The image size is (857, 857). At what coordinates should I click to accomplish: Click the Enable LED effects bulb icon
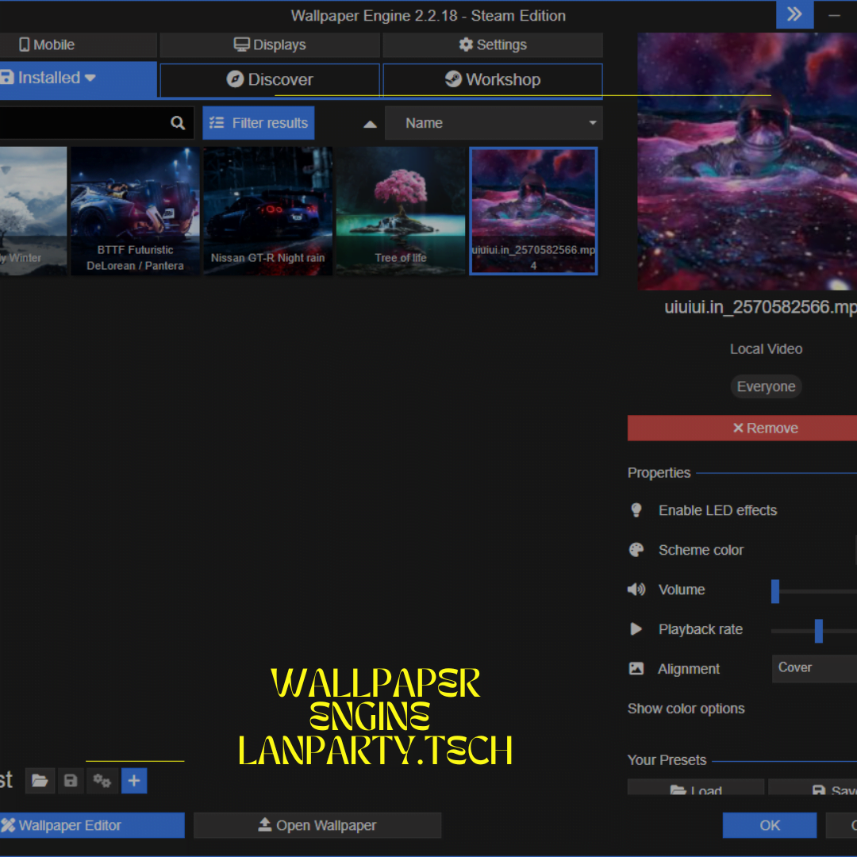pyautogui.click(x=636, y=510)
